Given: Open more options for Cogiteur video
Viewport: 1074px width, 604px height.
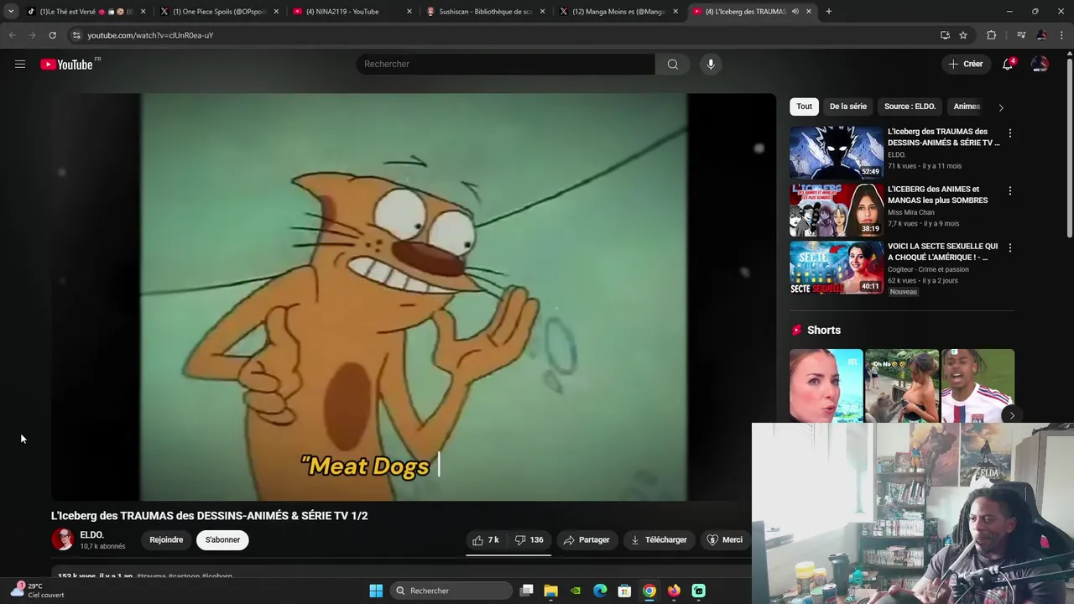Looking at the screenshot, I should coord(1009,248).
